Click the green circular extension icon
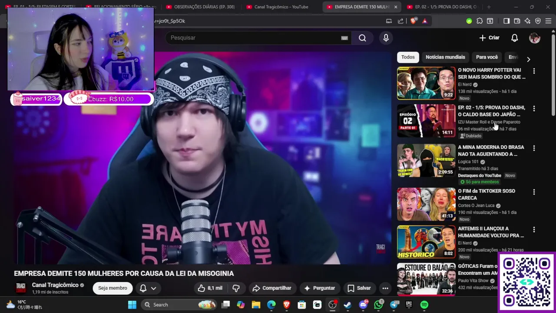The width and height of the screenshot is (556, 313). (469, 21)
